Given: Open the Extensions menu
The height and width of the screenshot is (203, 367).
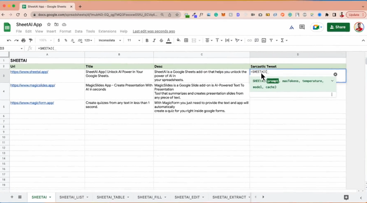Looking at the screenshot, I should coord(107,31).
